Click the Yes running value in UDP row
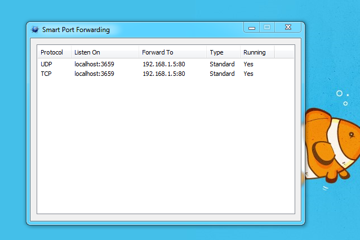 (x=248, y=64)
